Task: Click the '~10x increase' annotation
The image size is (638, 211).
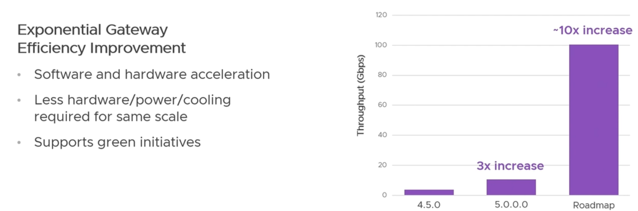Action: [x=593, y=30]
